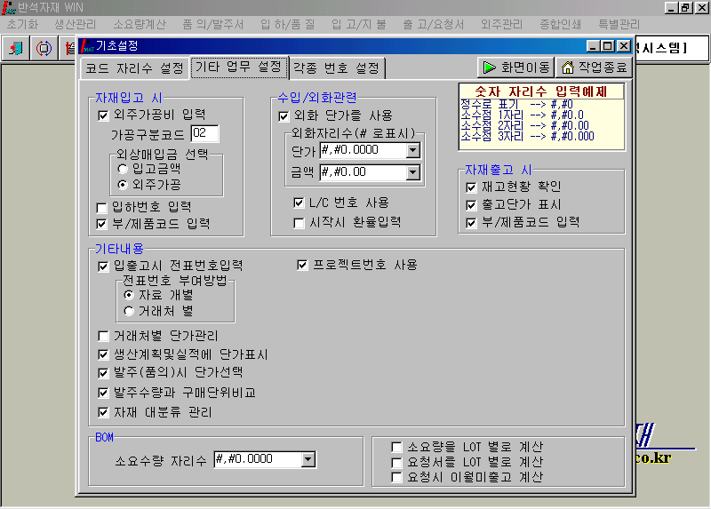The image size is (711, 509).
Task: Enable 요청시 이월미출고 계산 checkbox
Action: [396, 478]
